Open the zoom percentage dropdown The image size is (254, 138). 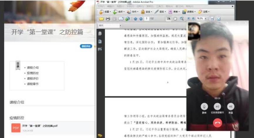pos(205,19)
